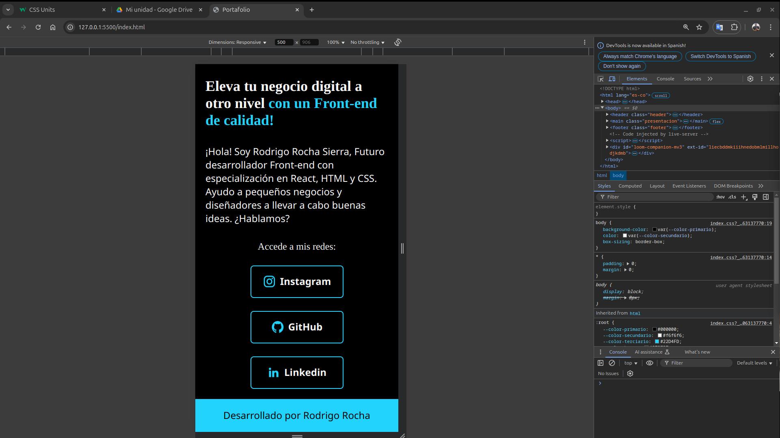
Task: Open the Chrome profile avatar
Action: (756, 27)
